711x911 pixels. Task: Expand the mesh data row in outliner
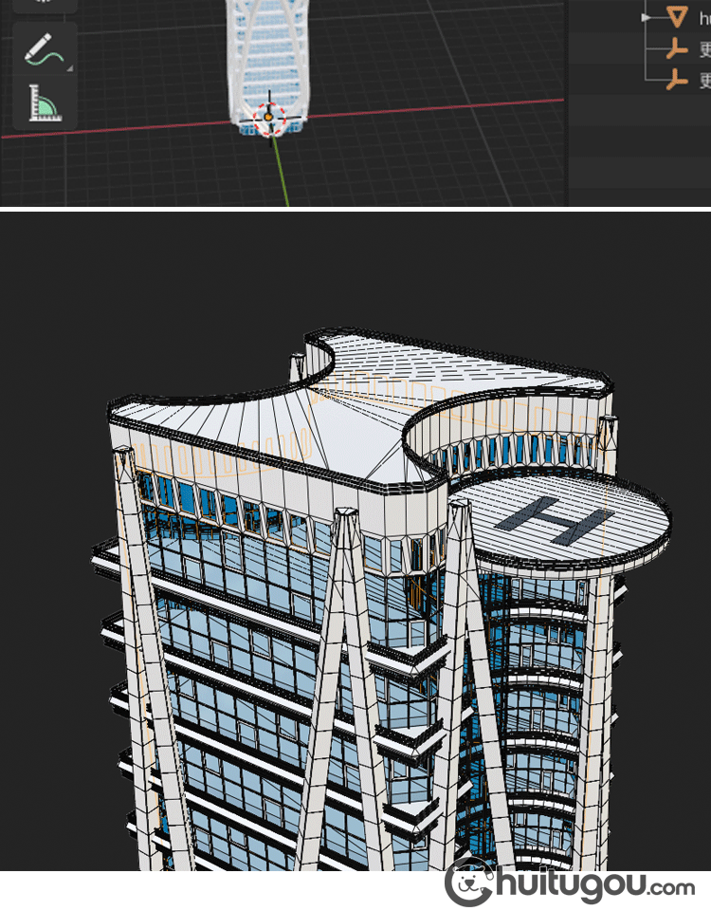pyautogui.click(x=646, y=18)
